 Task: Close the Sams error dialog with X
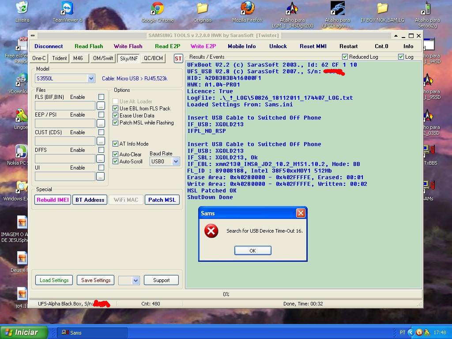[301, 213]
